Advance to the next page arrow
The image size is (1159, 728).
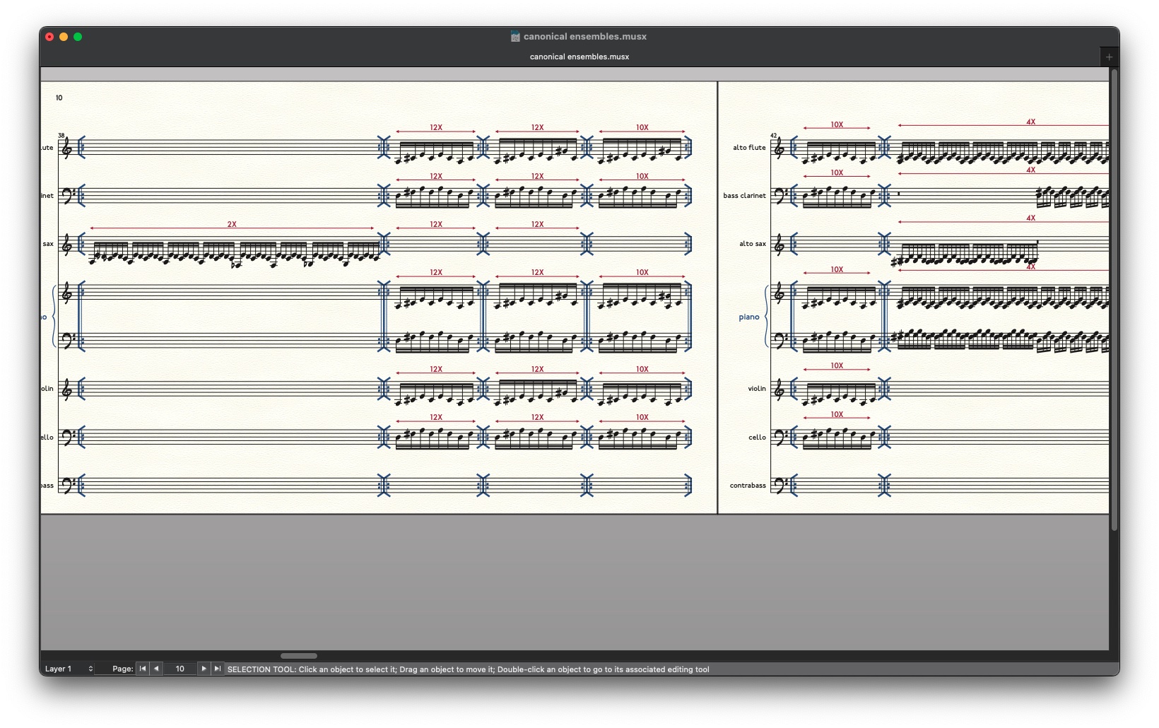pos(204,669)
